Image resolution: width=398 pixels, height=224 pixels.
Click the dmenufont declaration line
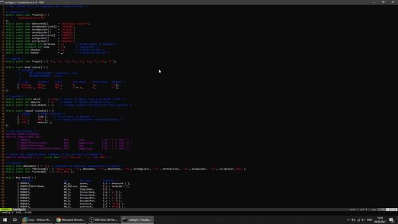click(x=48, y=24)
